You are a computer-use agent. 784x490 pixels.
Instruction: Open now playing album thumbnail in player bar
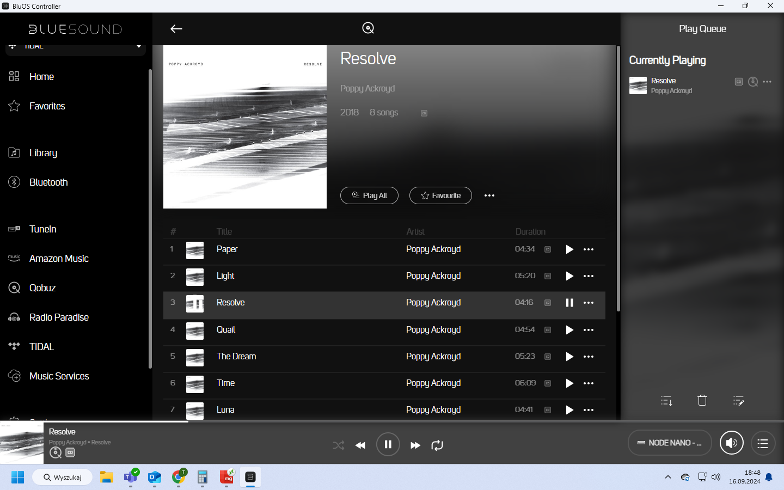(x=22, y=442)
